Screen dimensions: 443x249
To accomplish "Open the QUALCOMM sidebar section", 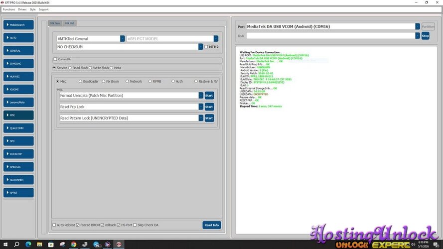I will point(18,128).
